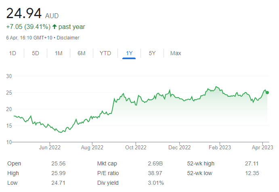Select the YTD range tab

pos(105,53)
